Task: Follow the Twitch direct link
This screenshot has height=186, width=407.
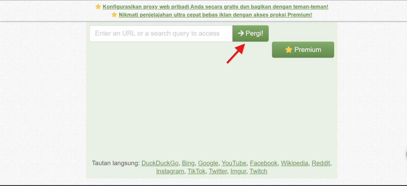Action: click(x=258, y=171)
